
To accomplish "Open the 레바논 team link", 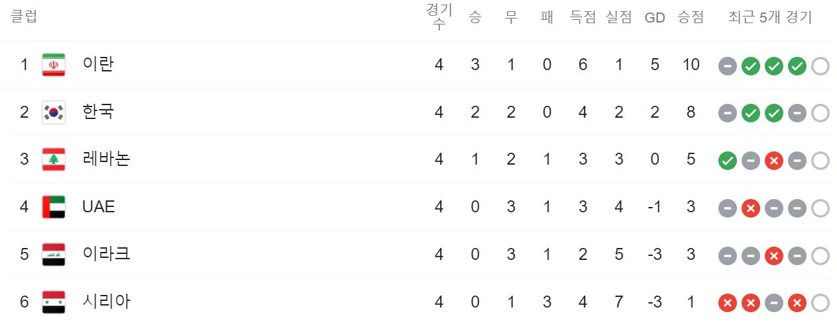I will [106, 159].
